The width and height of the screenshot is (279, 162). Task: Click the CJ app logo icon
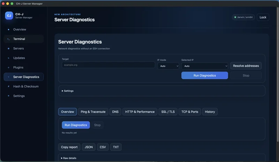point(9,16)
